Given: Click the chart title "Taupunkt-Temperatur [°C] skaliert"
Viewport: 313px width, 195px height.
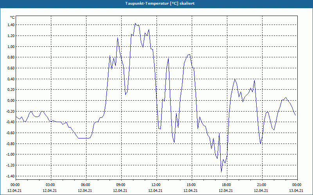Looking at the screenshot, I should click(x=160, y=4).
